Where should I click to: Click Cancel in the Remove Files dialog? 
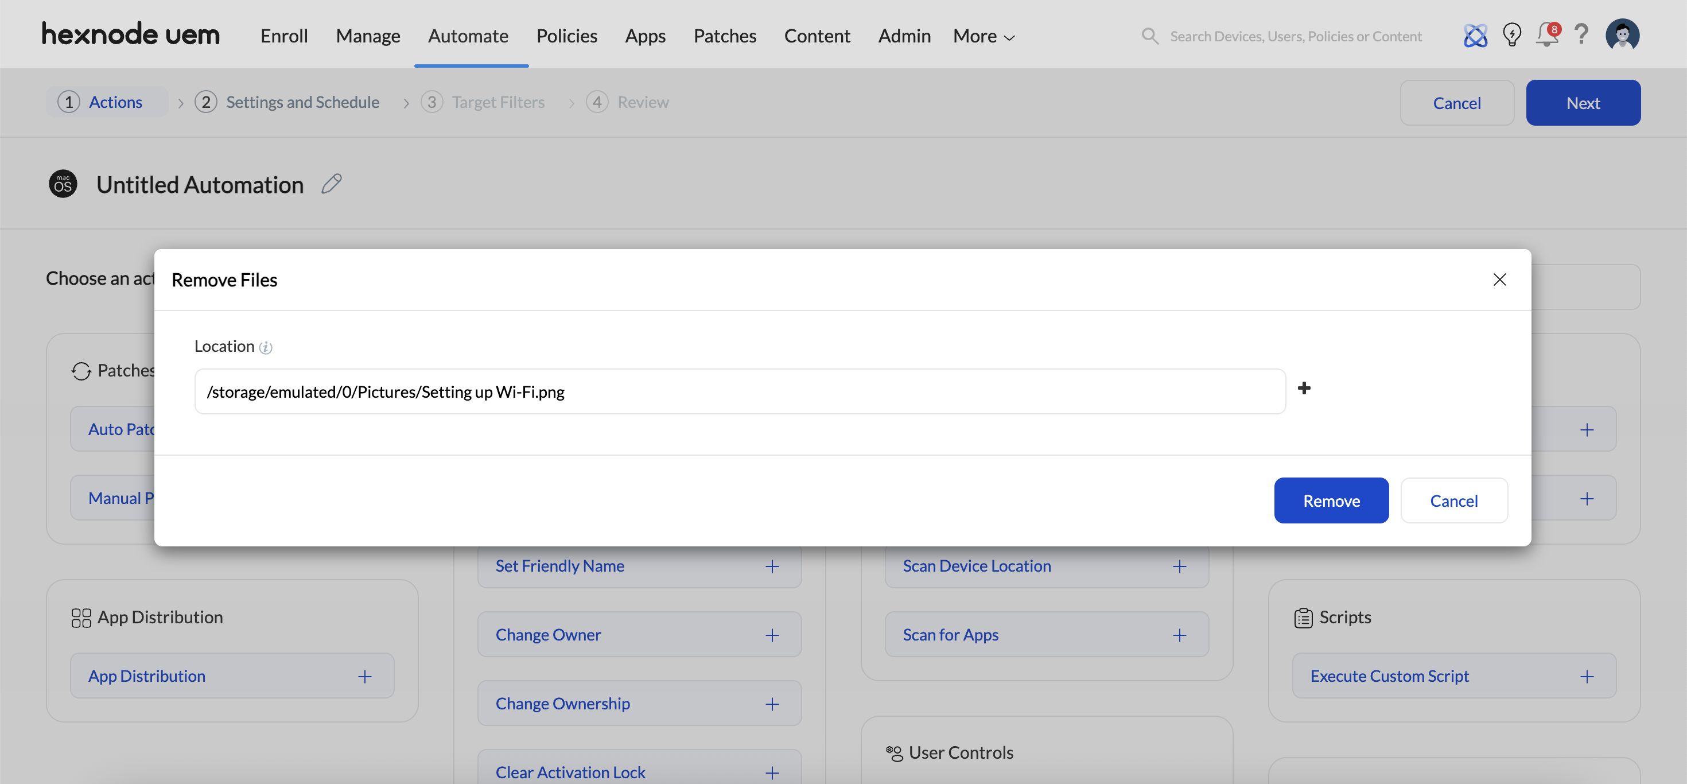point(1453,500)
